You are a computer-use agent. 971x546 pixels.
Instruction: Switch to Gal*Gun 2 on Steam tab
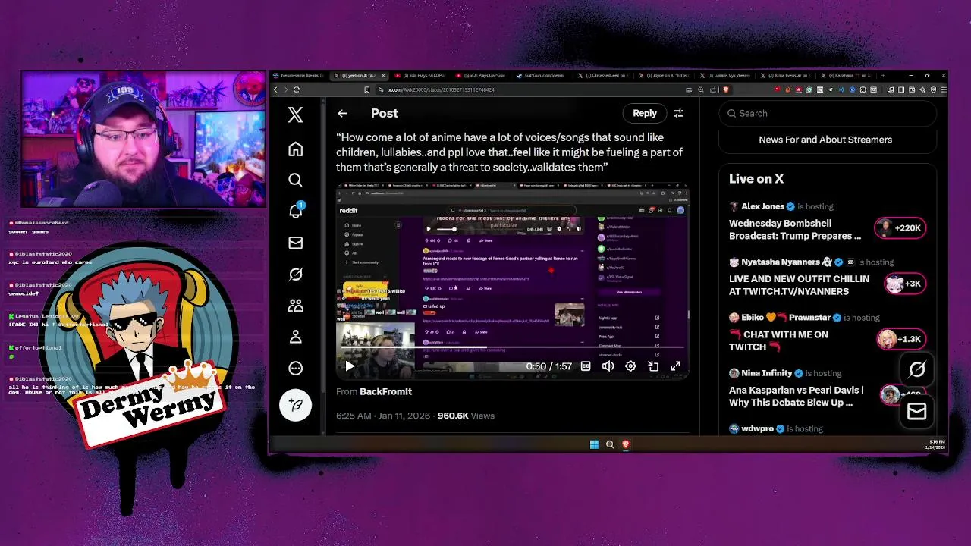click(x=542, y=75)
